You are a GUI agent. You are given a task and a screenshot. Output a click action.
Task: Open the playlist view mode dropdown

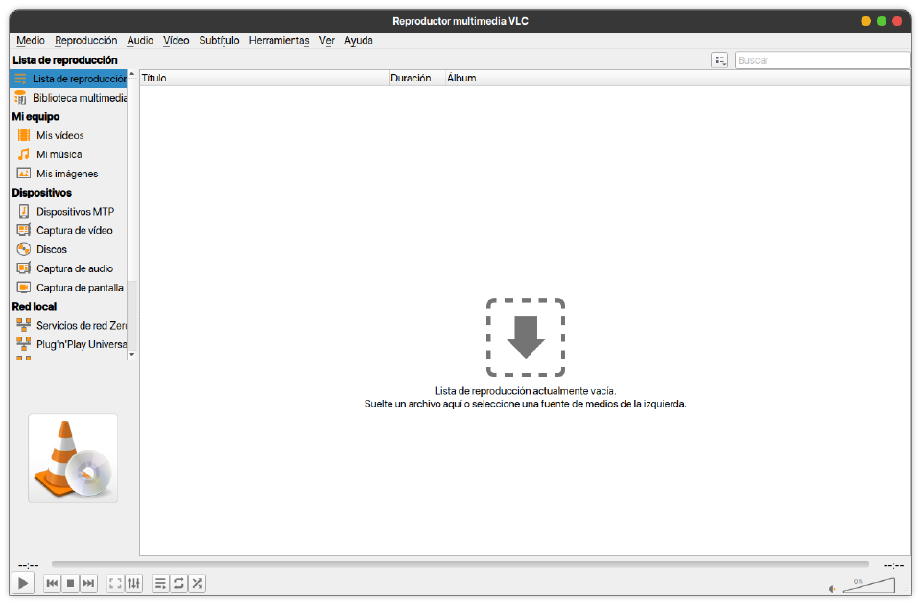720,59
